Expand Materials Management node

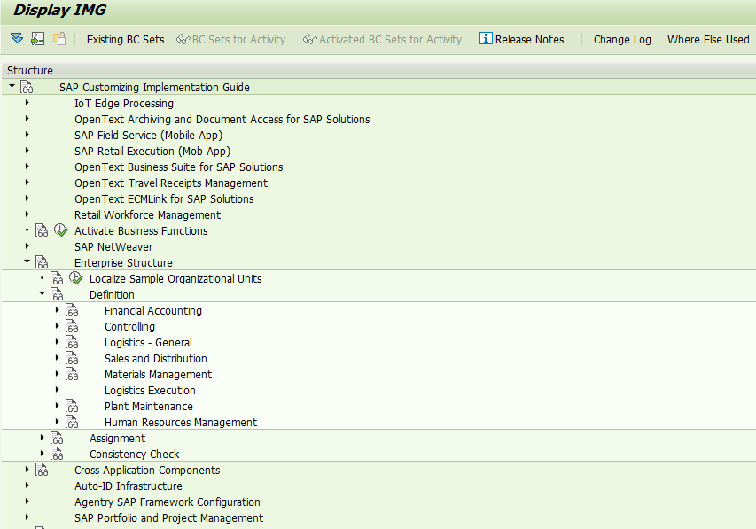point(57,373)
